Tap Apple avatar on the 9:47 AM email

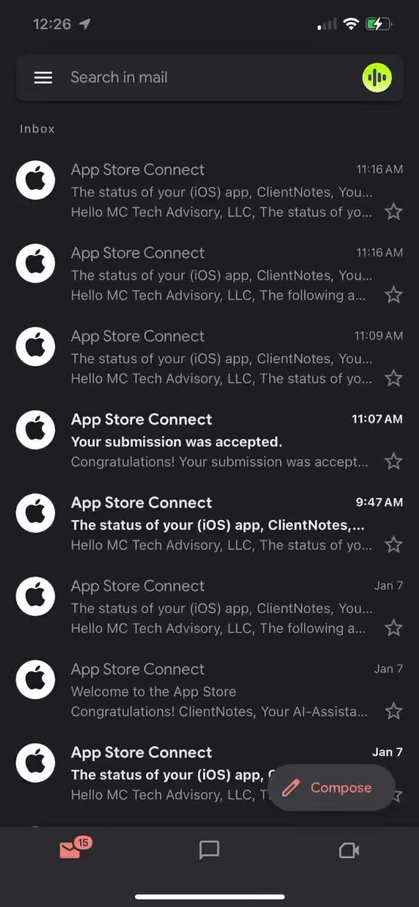point(35,513)
